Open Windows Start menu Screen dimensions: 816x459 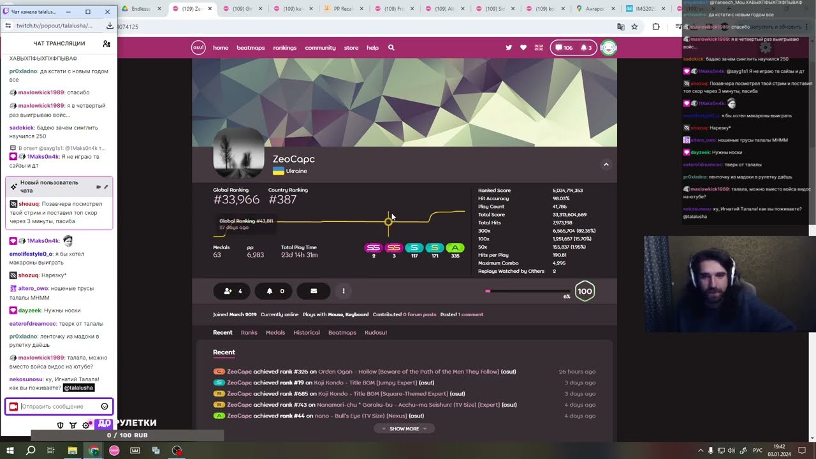coord(10,451)
